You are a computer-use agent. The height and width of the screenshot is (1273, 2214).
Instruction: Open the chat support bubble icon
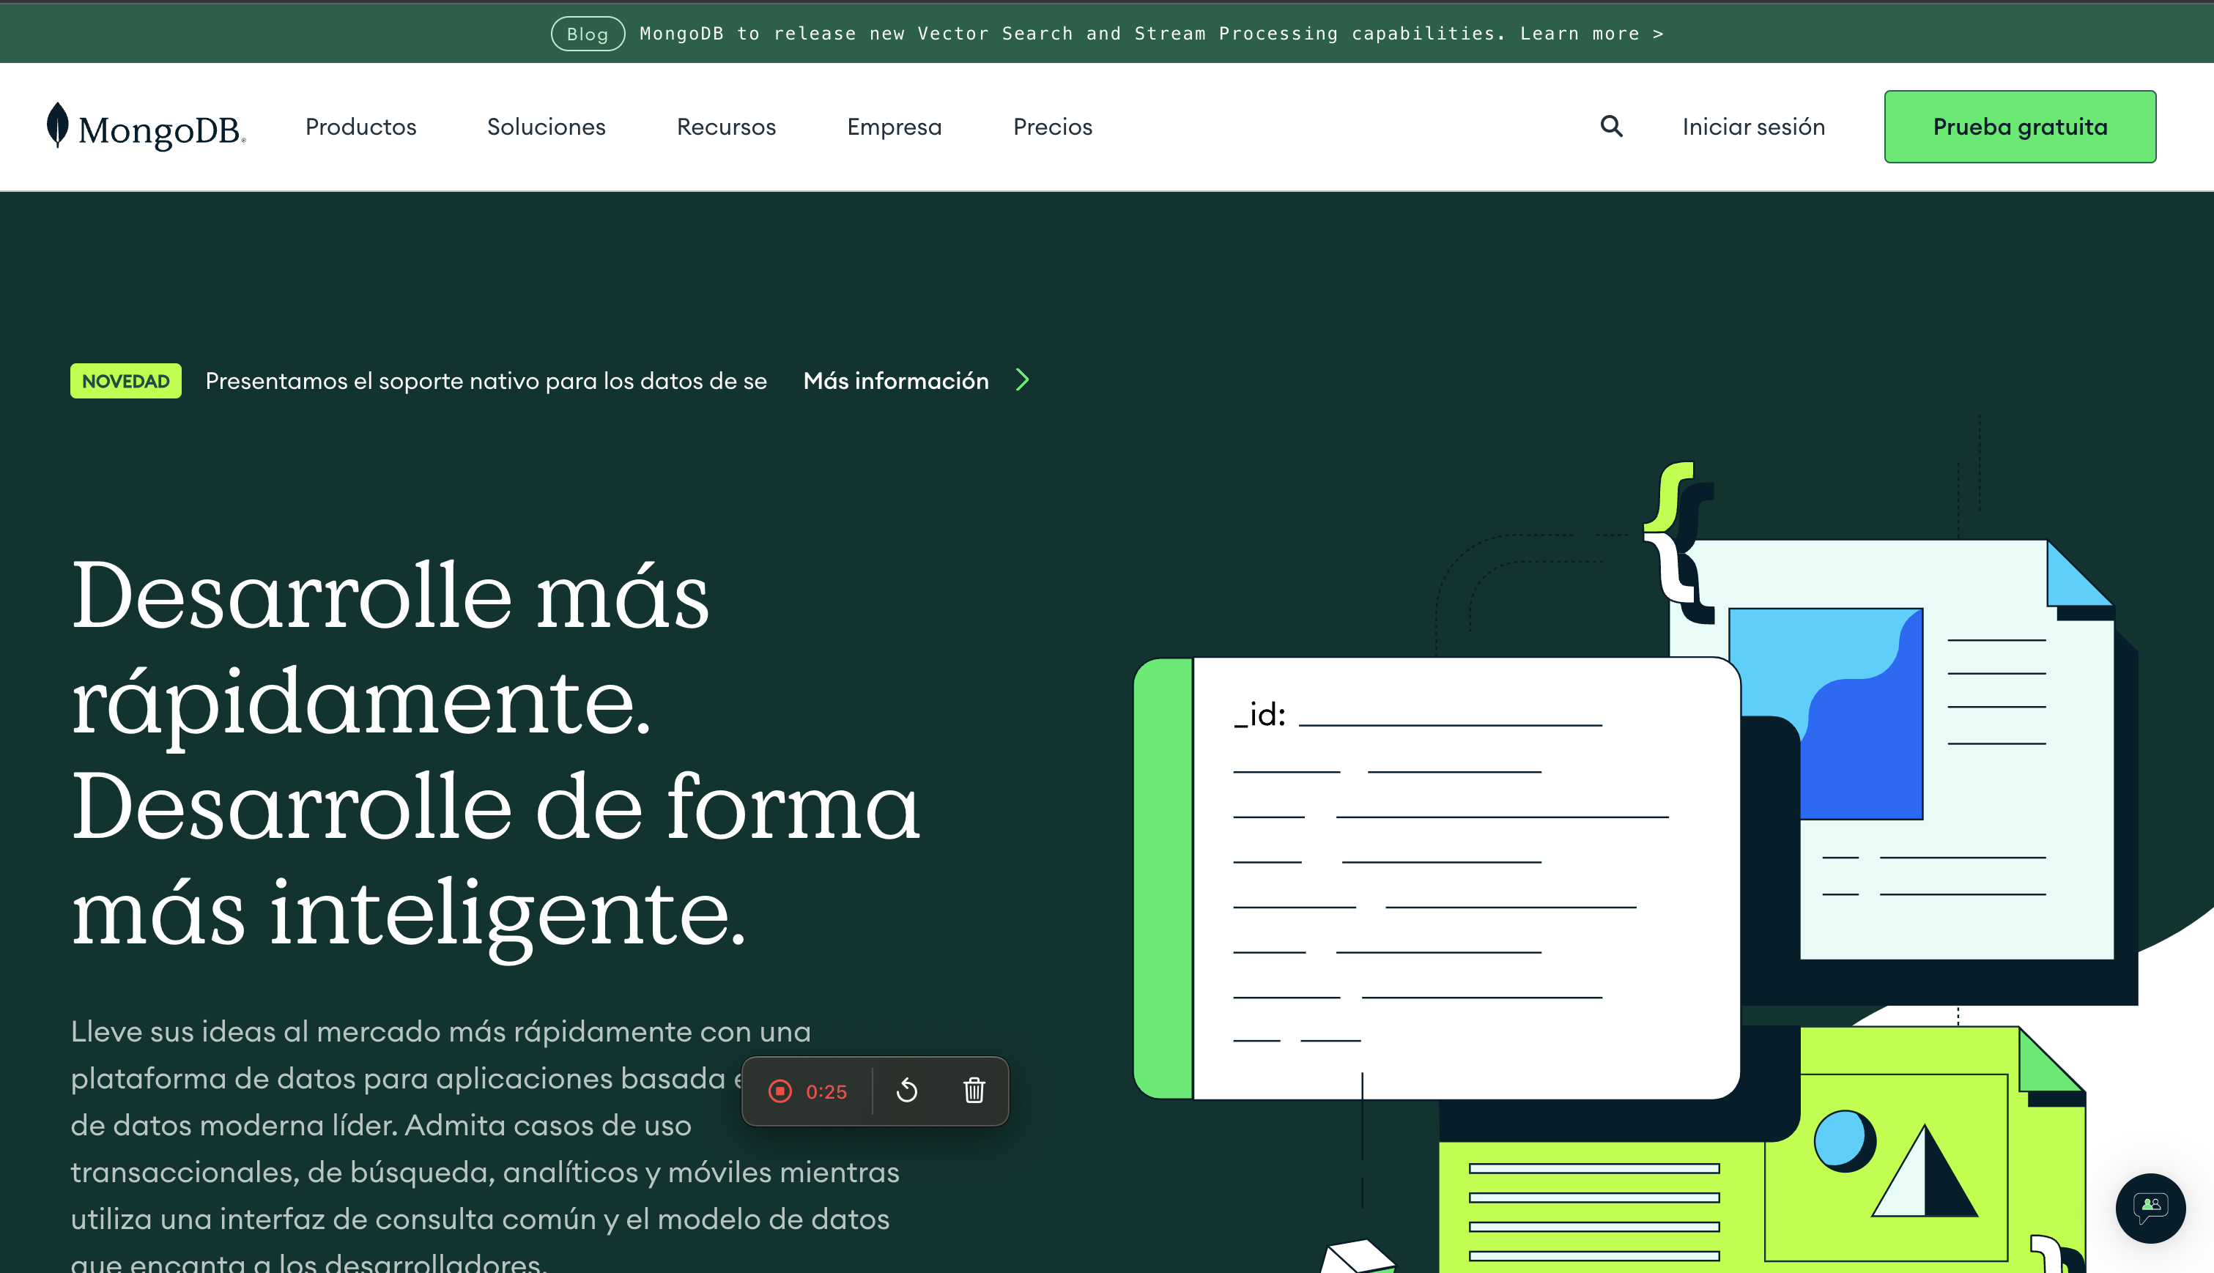click(2150, 1209)
